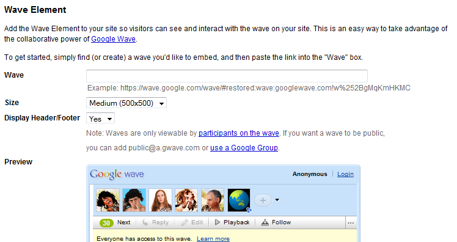Click the Anonymous user label
This screenshot has height=242, width=457.
point(310,174)
